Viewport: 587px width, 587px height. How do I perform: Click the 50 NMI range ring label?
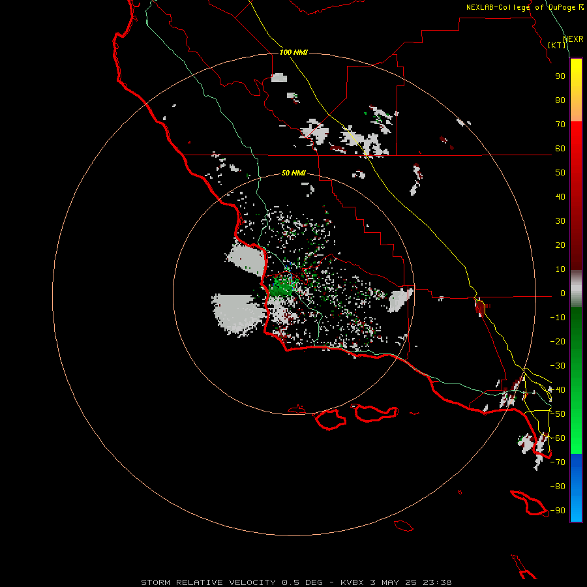coord(293,173)
